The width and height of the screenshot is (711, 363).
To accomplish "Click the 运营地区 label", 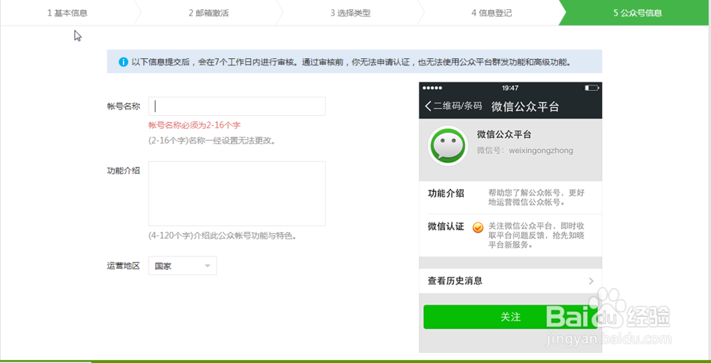I will pyautogui.click(x=123, y=266).
